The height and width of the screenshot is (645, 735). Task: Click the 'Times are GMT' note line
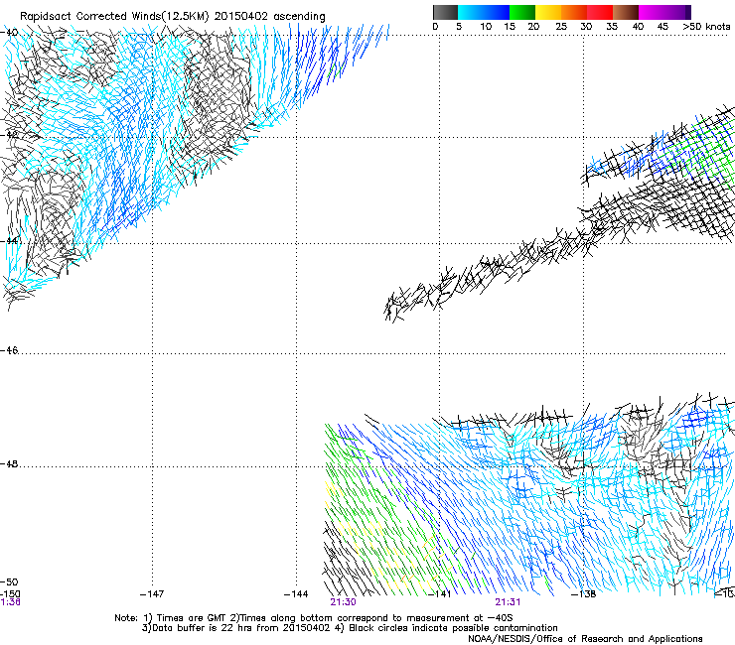314,618
